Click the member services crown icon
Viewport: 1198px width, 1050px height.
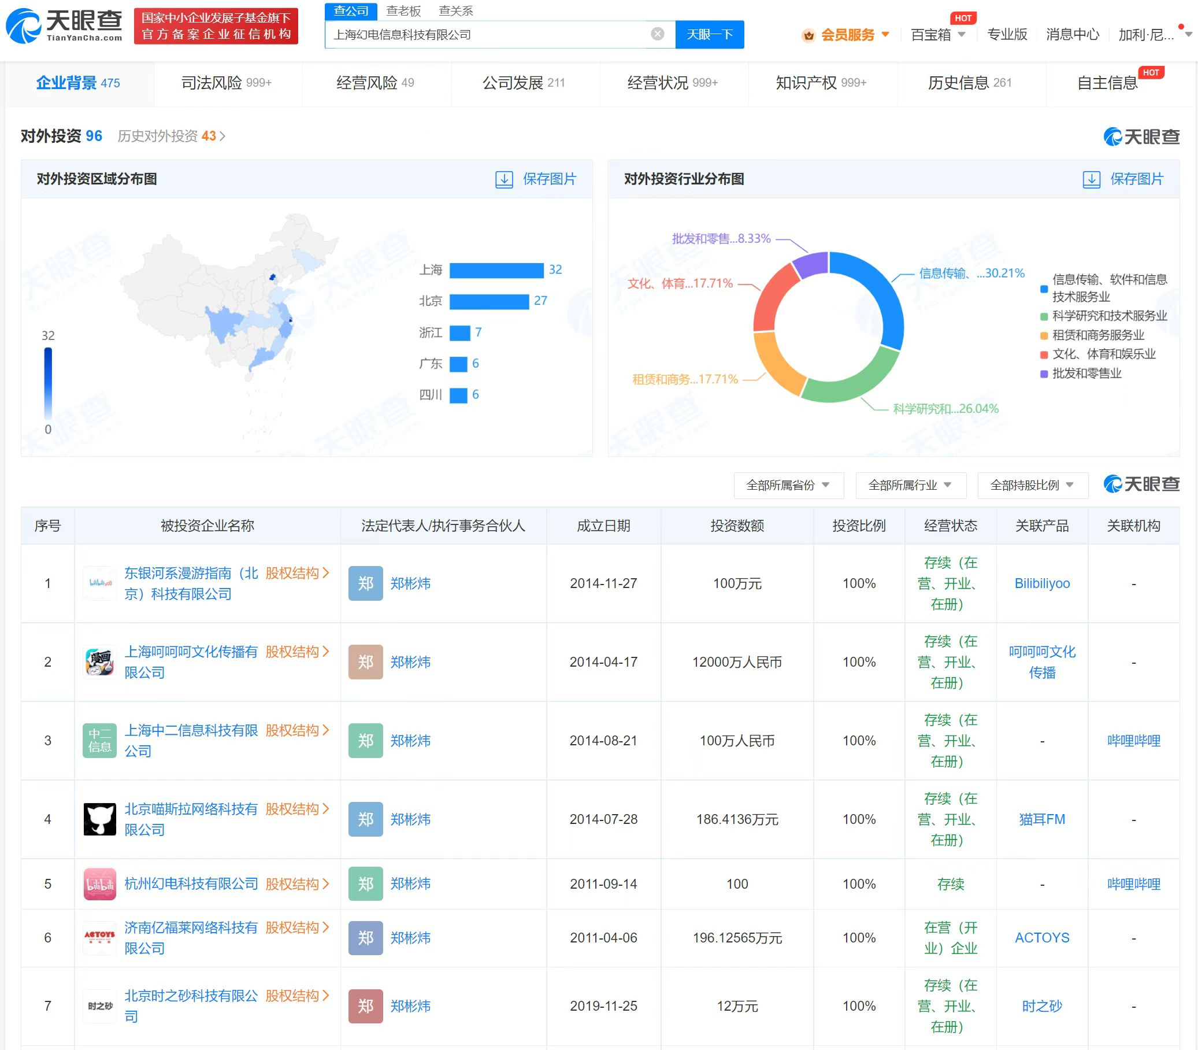click(x=808, y=35)
